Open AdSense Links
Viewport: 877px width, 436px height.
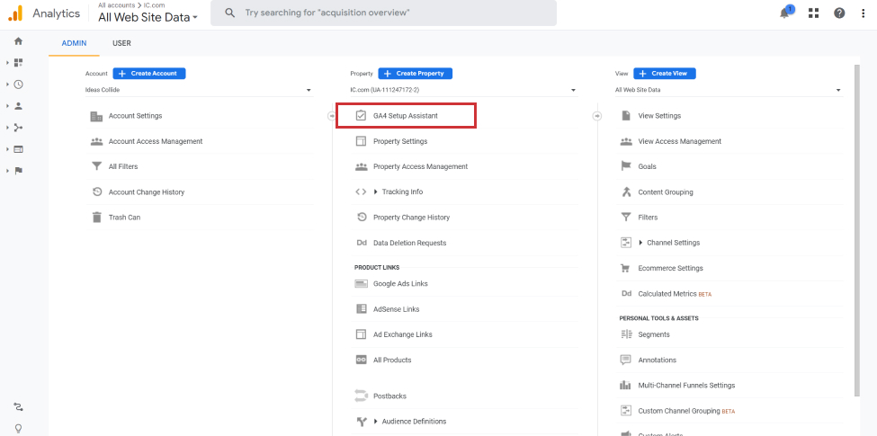397,309
